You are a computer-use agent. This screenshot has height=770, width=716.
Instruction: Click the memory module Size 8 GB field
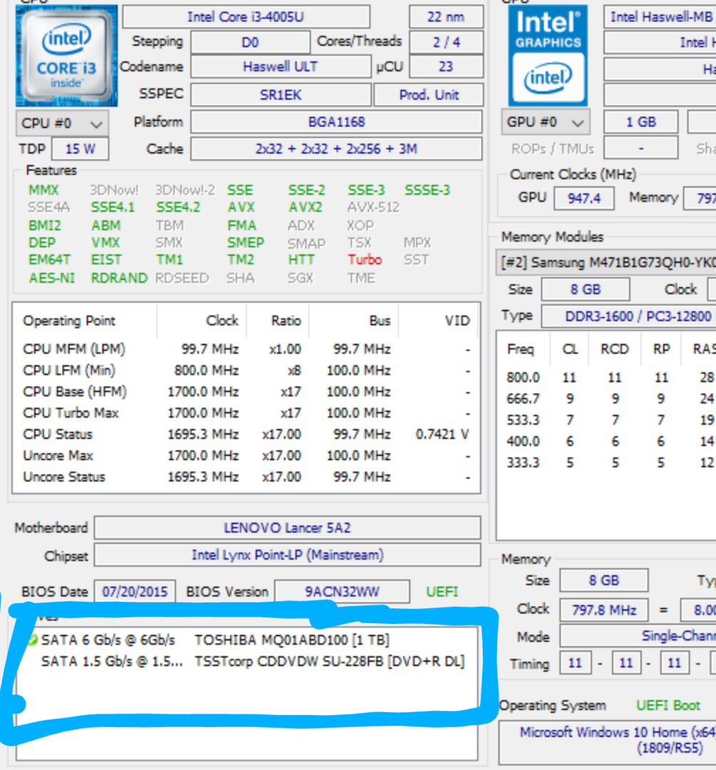585,289
